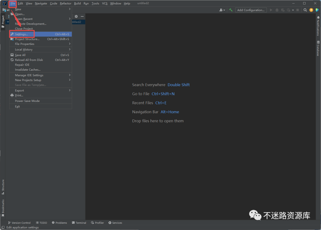
Task: Click the Save All disk icon
Action: click(x=12, y=55)
